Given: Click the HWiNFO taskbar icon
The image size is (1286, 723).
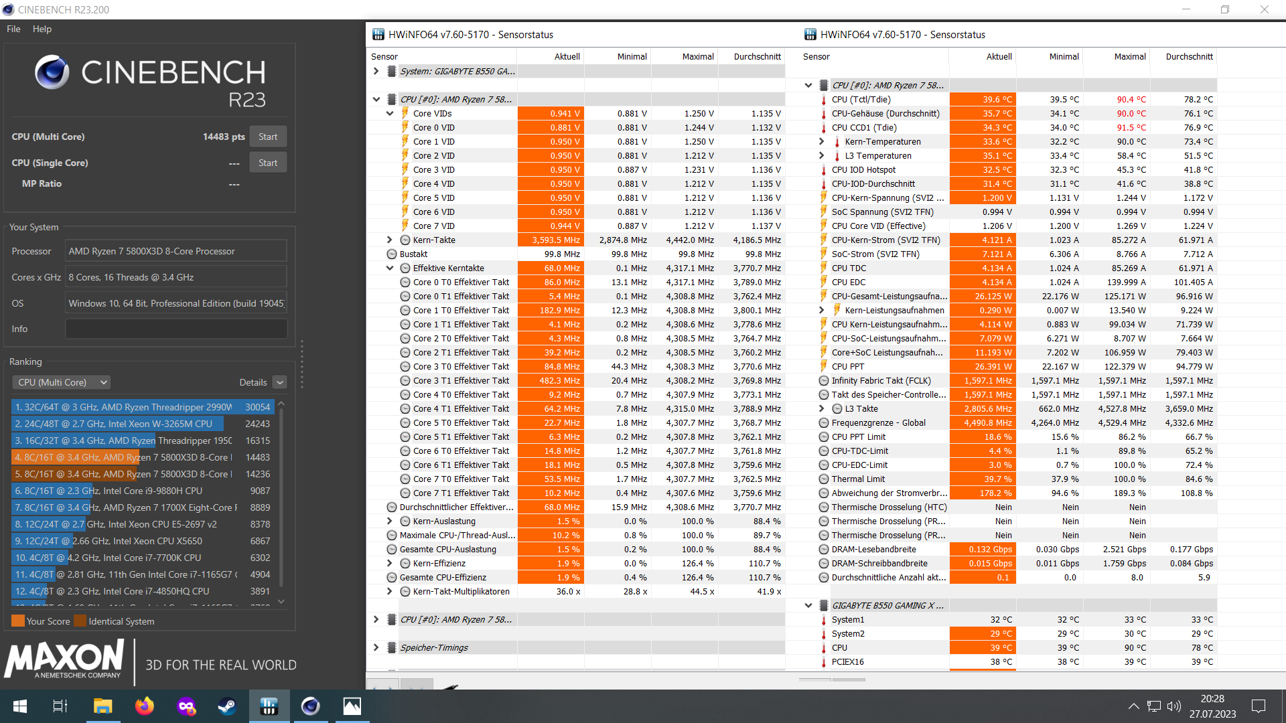Looking at the screenshot, I should click(269, 706).
